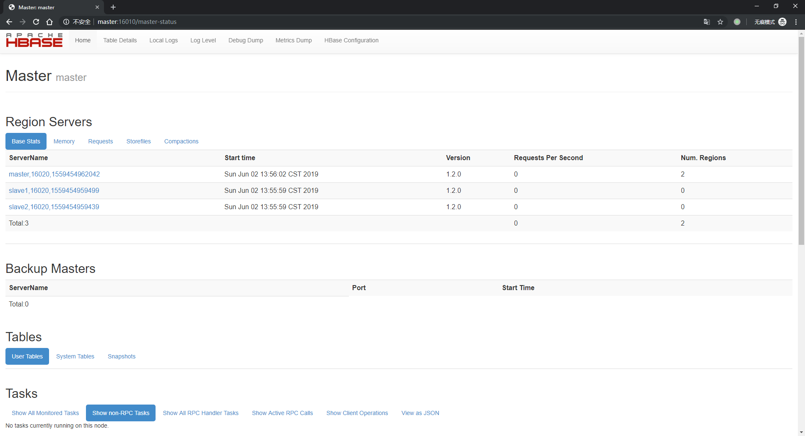
Task: Bookmark this page with the star icon
Action: click(720, 22)
